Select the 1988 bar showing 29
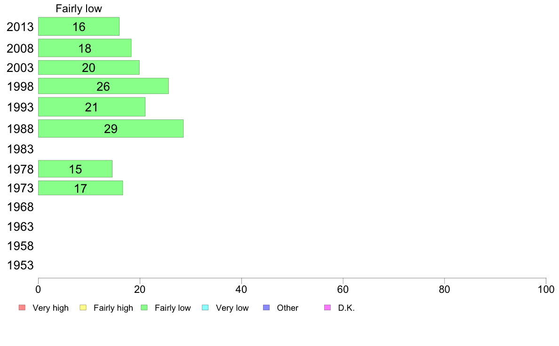 (x=111, y=128)
